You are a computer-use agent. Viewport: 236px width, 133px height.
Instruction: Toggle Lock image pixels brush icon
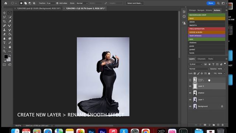[198, 74]
